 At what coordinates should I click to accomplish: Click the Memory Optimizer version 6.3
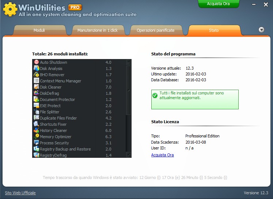click(x=108, y=137)
